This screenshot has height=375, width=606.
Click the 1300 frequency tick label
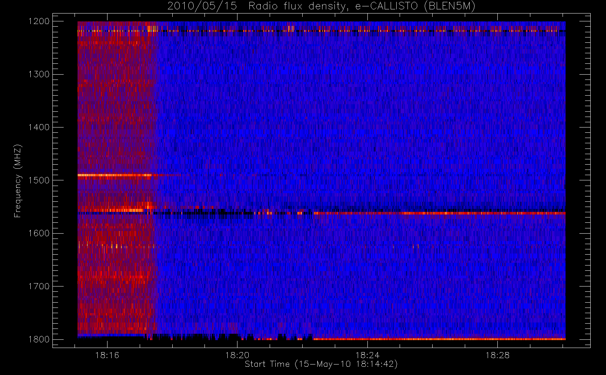point(39,74)
